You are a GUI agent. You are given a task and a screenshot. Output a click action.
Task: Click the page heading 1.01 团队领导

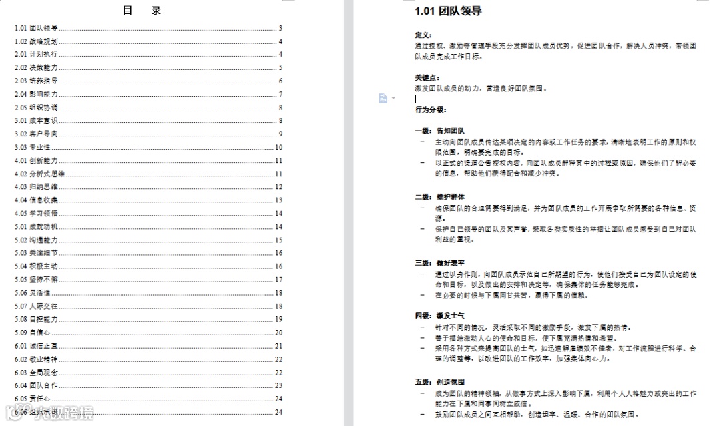point(448,11)
